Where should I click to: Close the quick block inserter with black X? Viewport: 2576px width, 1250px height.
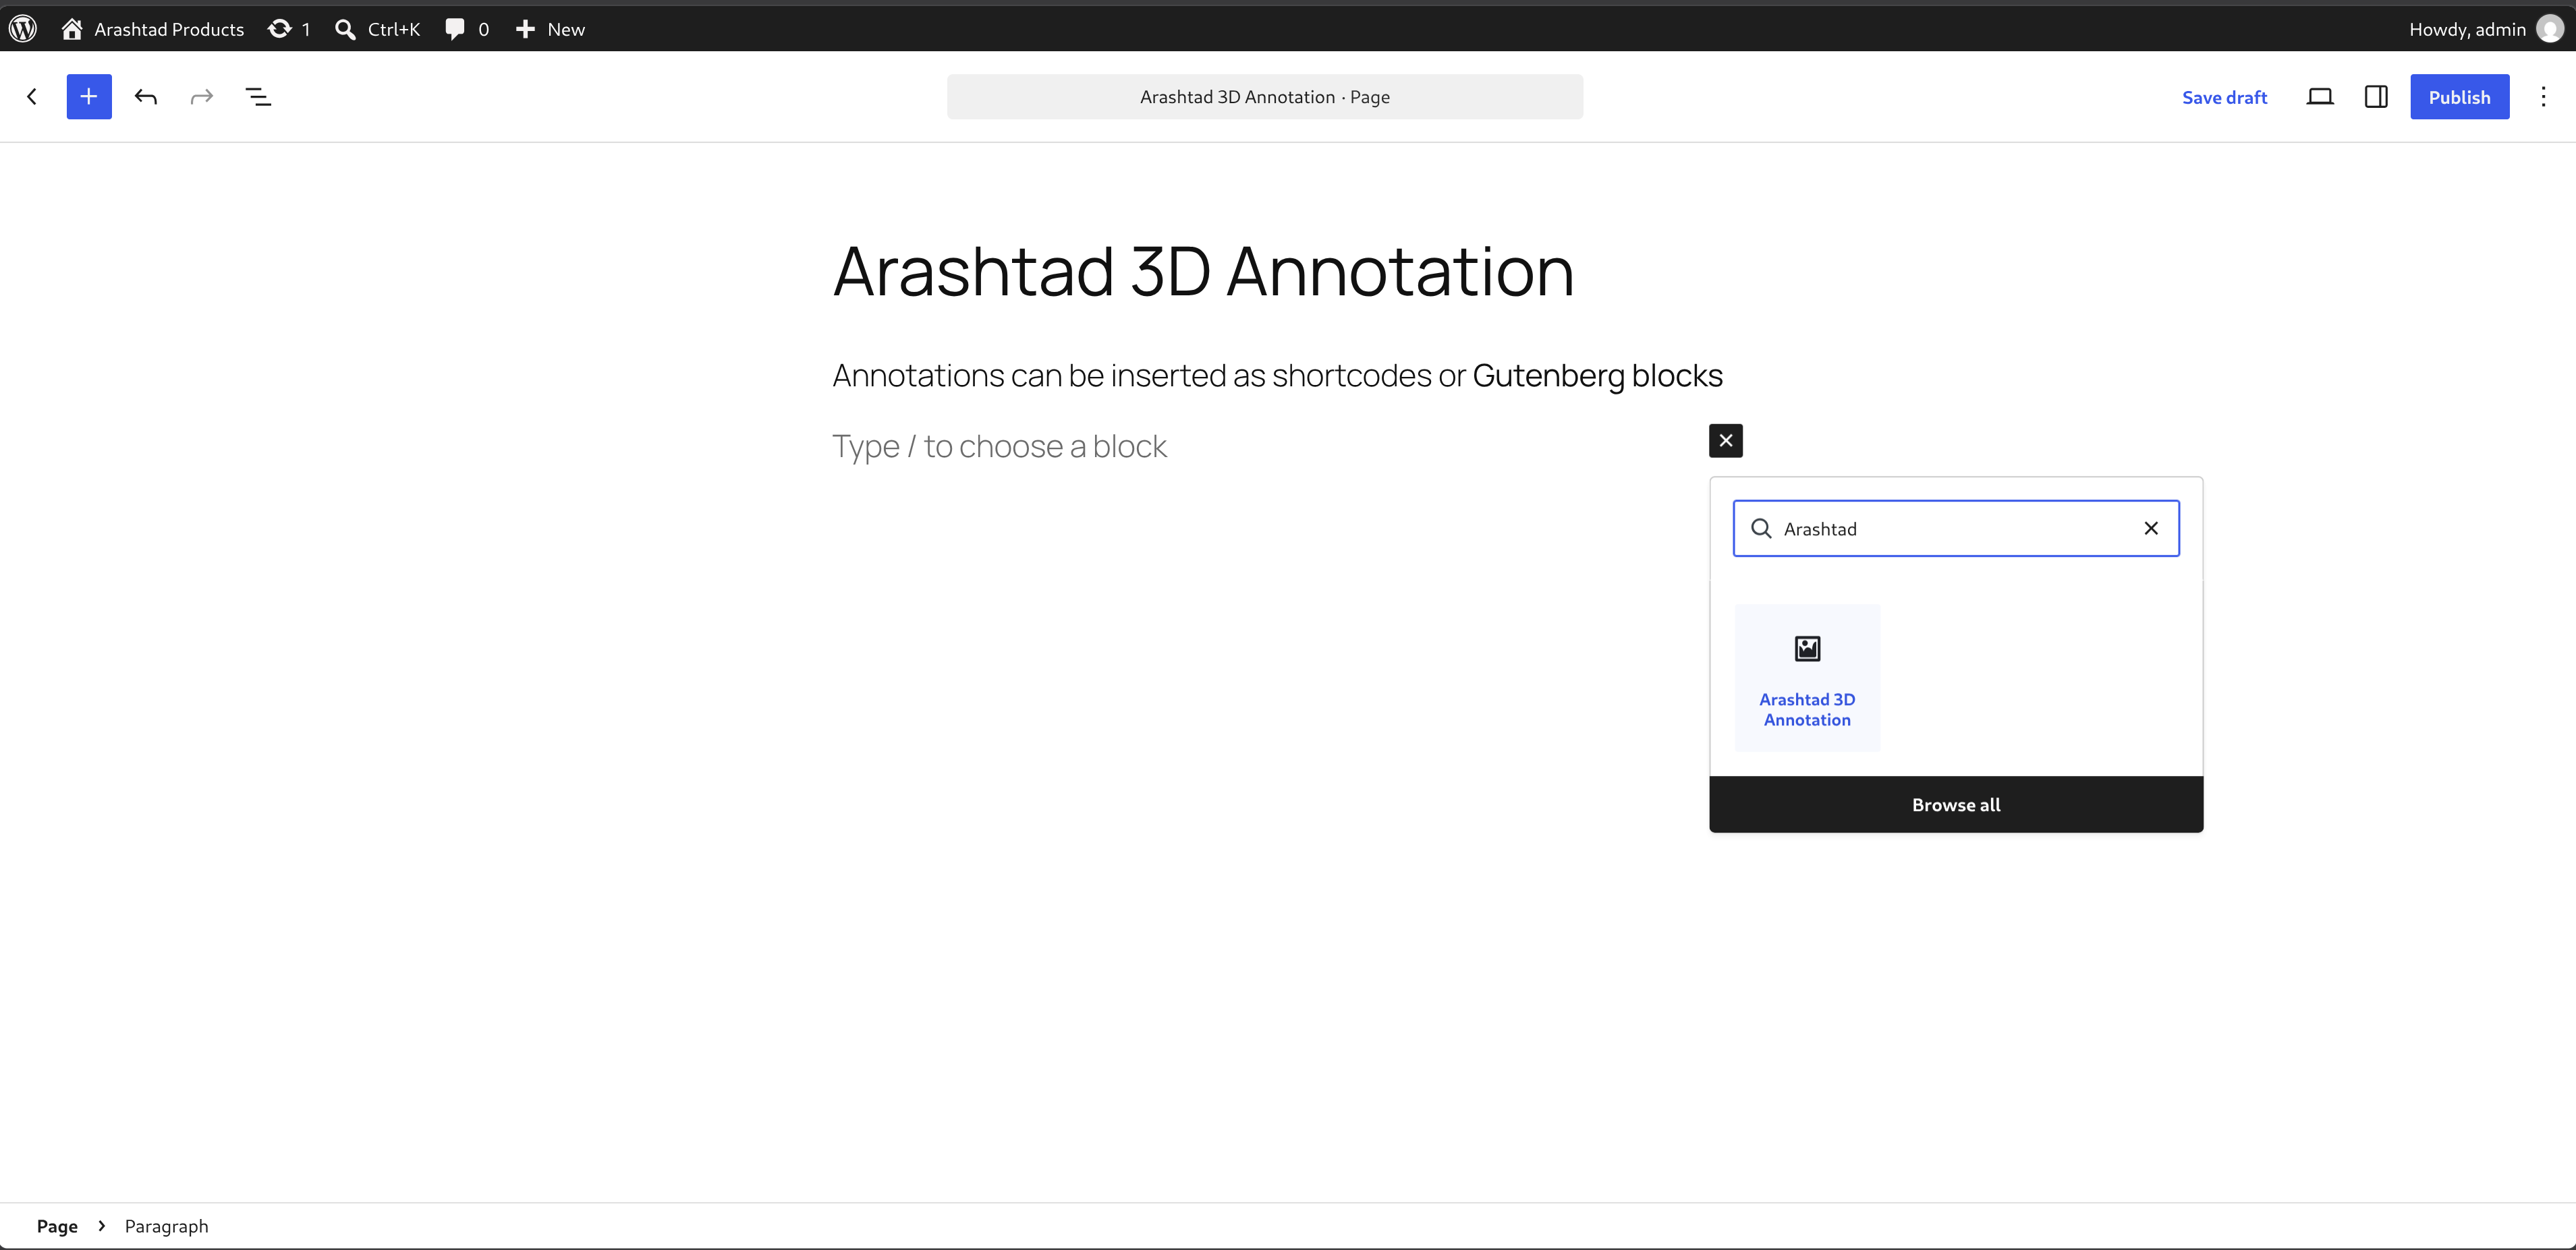pos(1726,441)
